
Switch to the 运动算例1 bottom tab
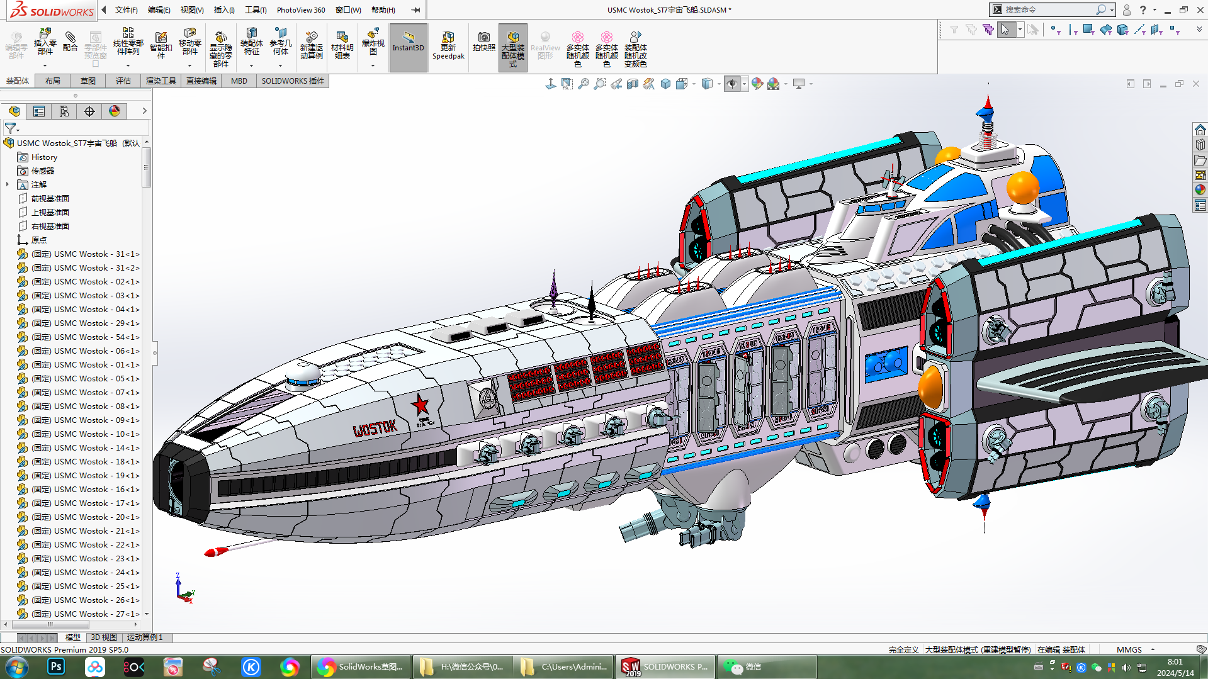[145, 637]
